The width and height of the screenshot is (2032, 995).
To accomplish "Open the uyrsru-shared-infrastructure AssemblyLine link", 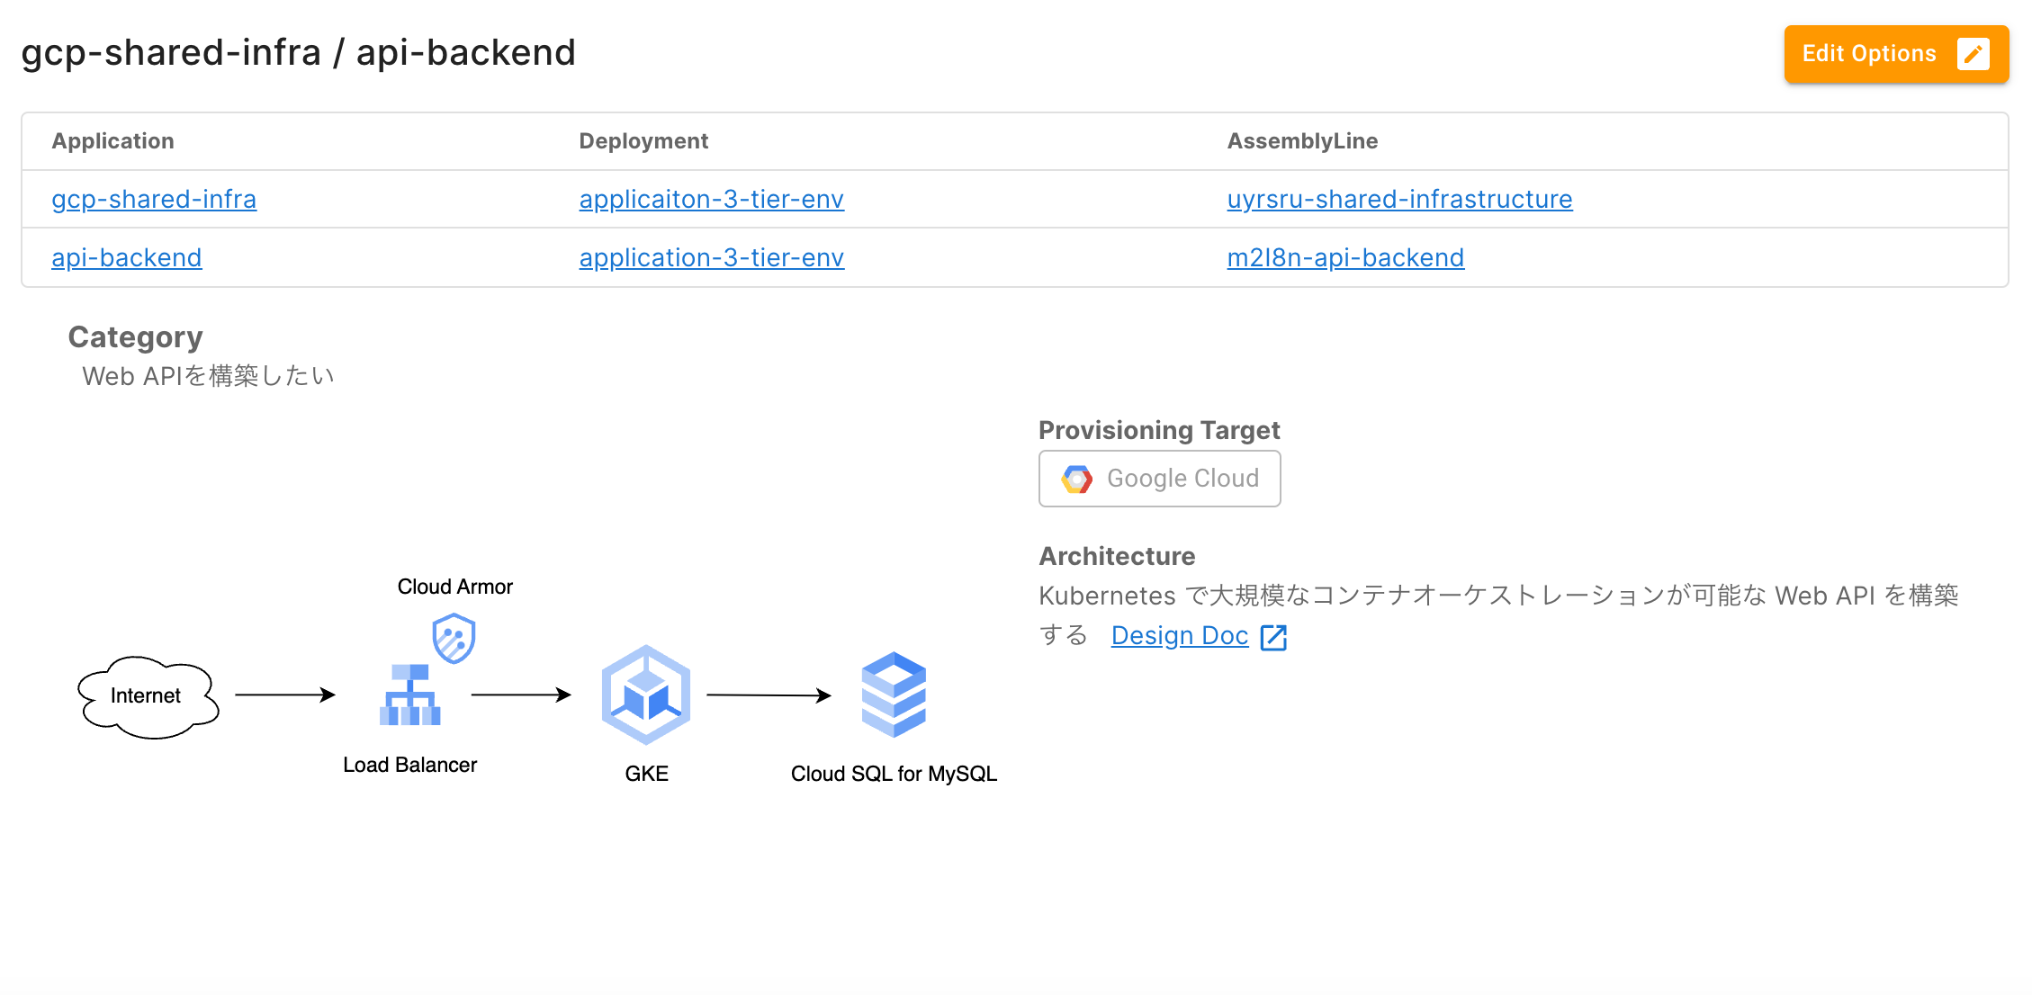I will point(1399,199).
